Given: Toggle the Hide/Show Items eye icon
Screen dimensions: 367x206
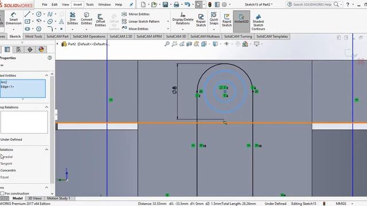Looking at the screenshot, I should click(227, 44).
